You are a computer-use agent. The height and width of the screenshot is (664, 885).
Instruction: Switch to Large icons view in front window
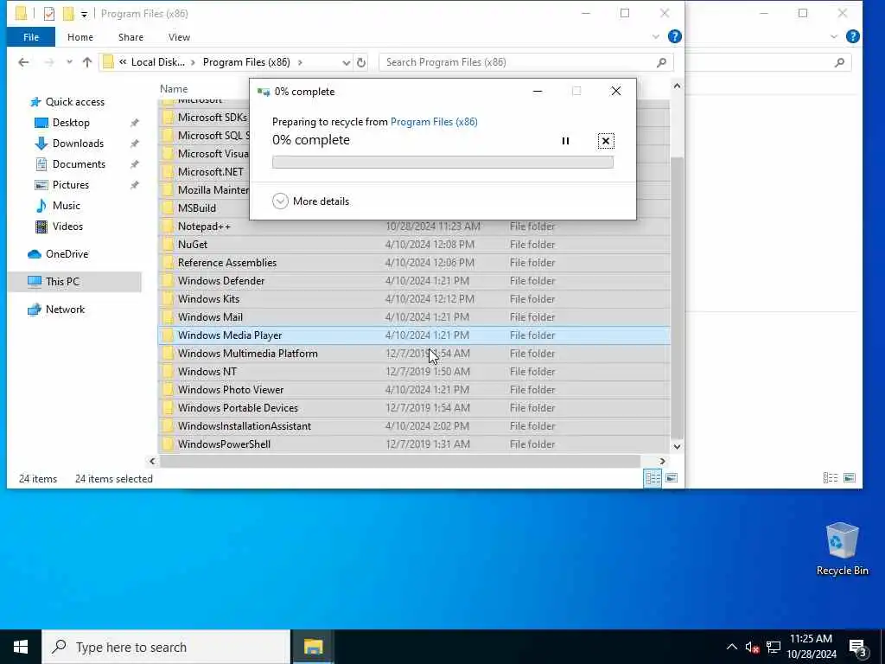671,478
